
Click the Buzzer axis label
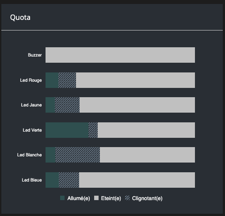[x=35, y=55]
